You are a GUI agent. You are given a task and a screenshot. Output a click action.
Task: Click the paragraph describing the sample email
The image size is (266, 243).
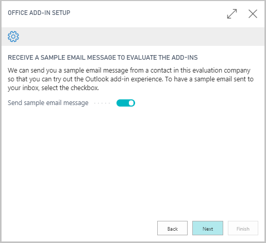point(130,79)
